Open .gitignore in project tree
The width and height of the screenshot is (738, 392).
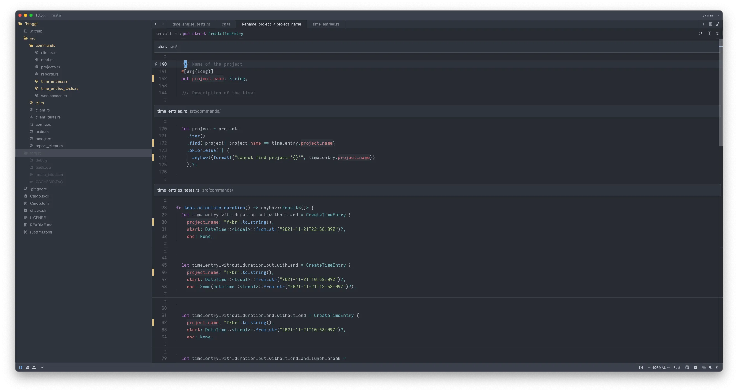(x=84, y=189)
